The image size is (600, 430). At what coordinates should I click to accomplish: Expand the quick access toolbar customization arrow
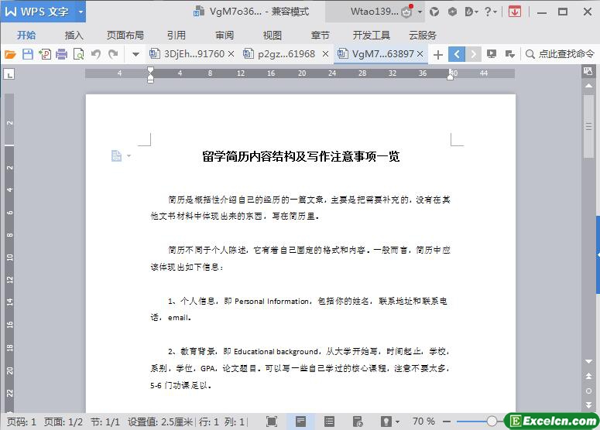point(135,54)
